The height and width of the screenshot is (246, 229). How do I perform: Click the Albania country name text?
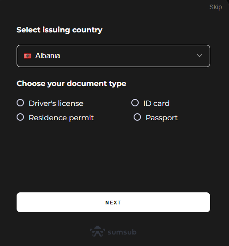click(47, 55)
